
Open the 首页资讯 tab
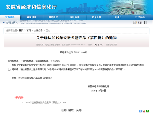pos(10,17)
